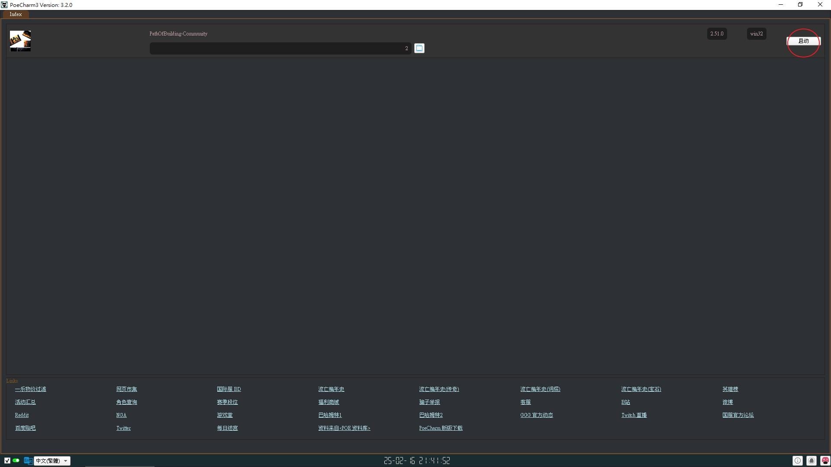Toggle the green switch in status bar
This screenshot has width=831, height=467.
coord(16,461)
